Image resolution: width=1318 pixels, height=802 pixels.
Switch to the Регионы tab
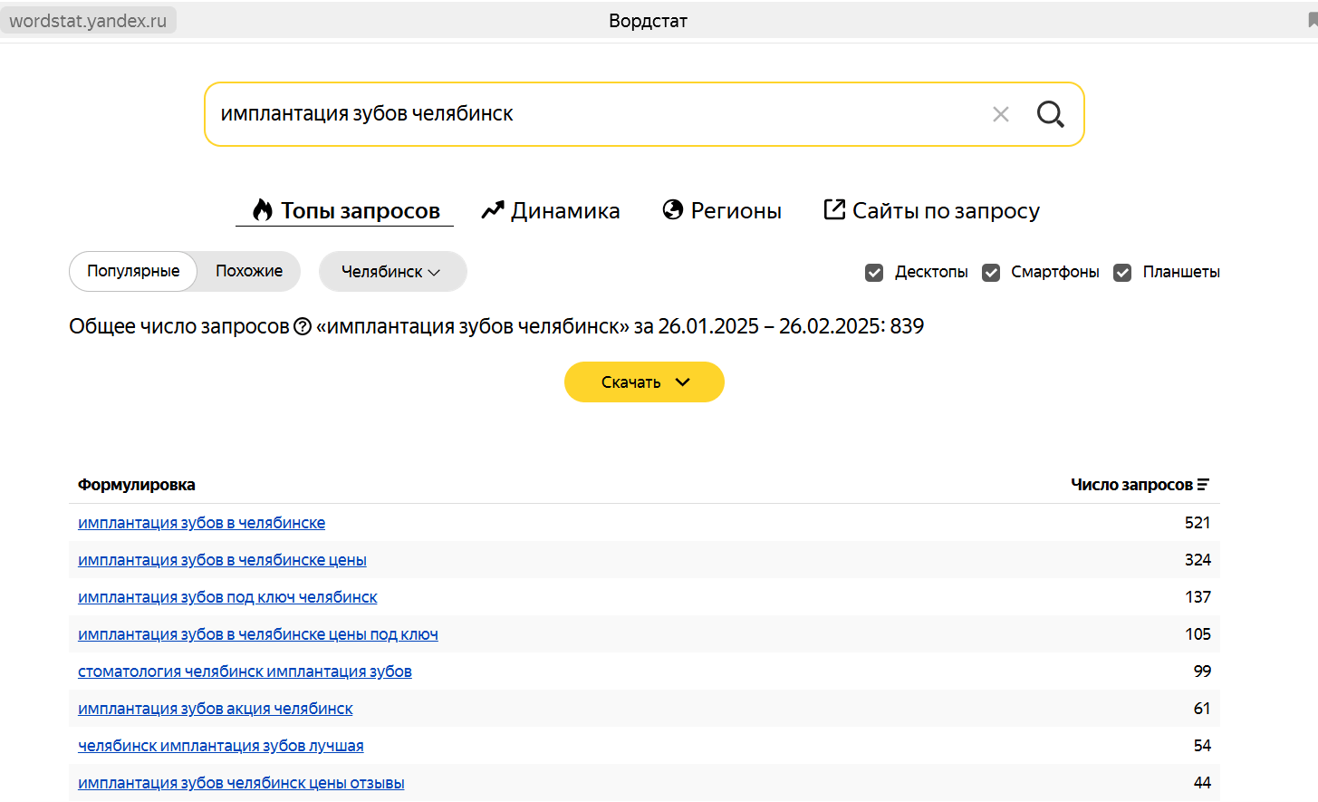pos(736,211)
